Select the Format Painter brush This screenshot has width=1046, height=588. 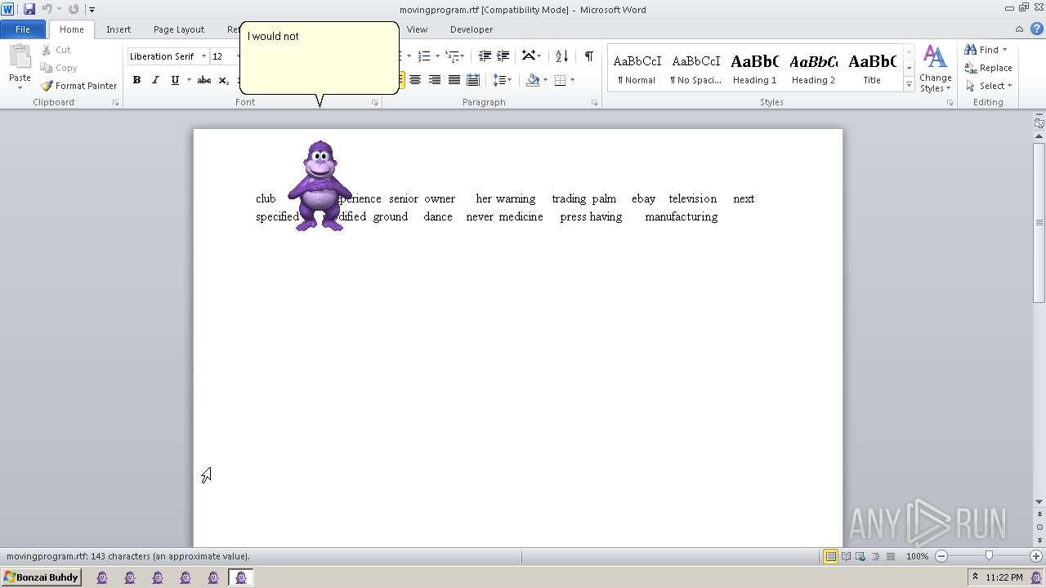(79, 86)
